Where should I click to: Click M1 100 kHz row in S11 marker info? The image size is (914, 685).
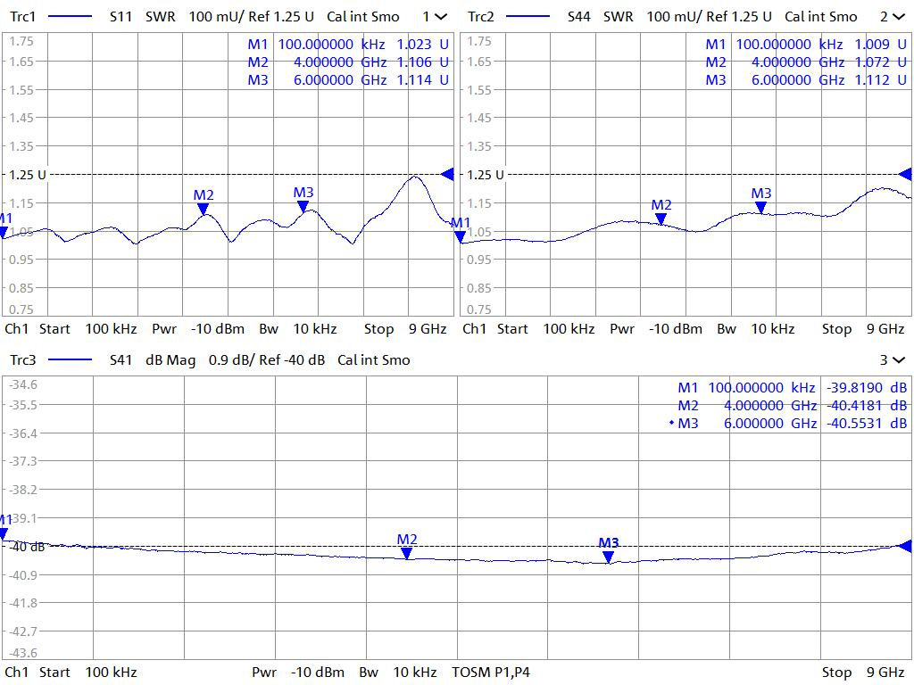[348, 45]
